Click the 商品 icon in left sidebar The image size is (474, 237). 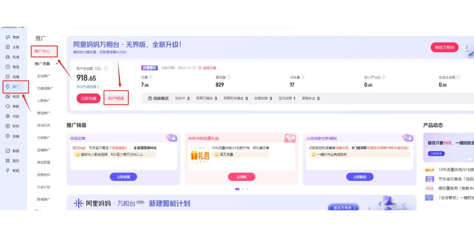(8, 67)
